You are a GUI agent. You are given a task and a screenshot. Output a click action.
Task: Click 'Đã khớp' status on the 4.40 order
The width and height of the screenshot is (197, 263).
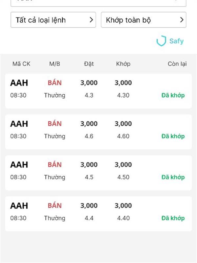point(173,218)
